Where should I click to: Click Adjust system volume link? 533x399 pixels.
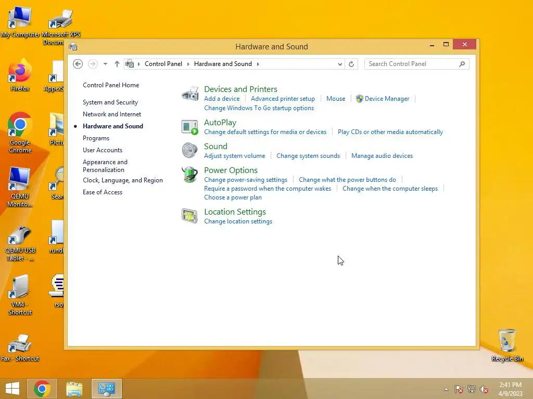(x=235, y=156)
